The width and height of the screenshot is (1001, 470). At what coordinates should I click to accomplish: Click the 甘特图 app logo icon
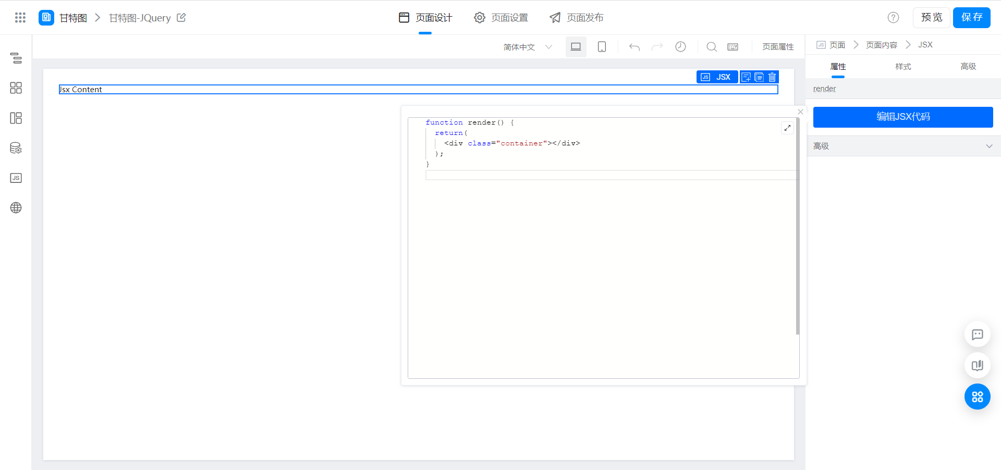46,18
